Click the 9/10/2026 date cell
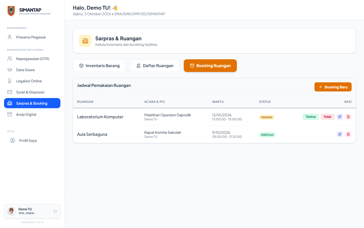The width and height of the screenshot is (364, 228). (x=221, y=132)
